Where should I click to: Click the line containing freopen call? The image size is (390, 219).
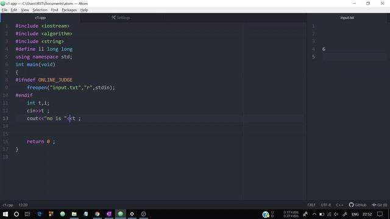[x=71, y=88]
